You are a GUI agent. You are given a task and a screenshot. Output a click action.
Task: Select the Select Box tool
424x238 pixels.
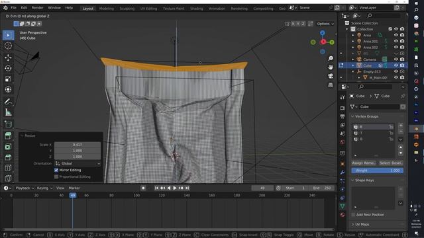pos(8,35)
